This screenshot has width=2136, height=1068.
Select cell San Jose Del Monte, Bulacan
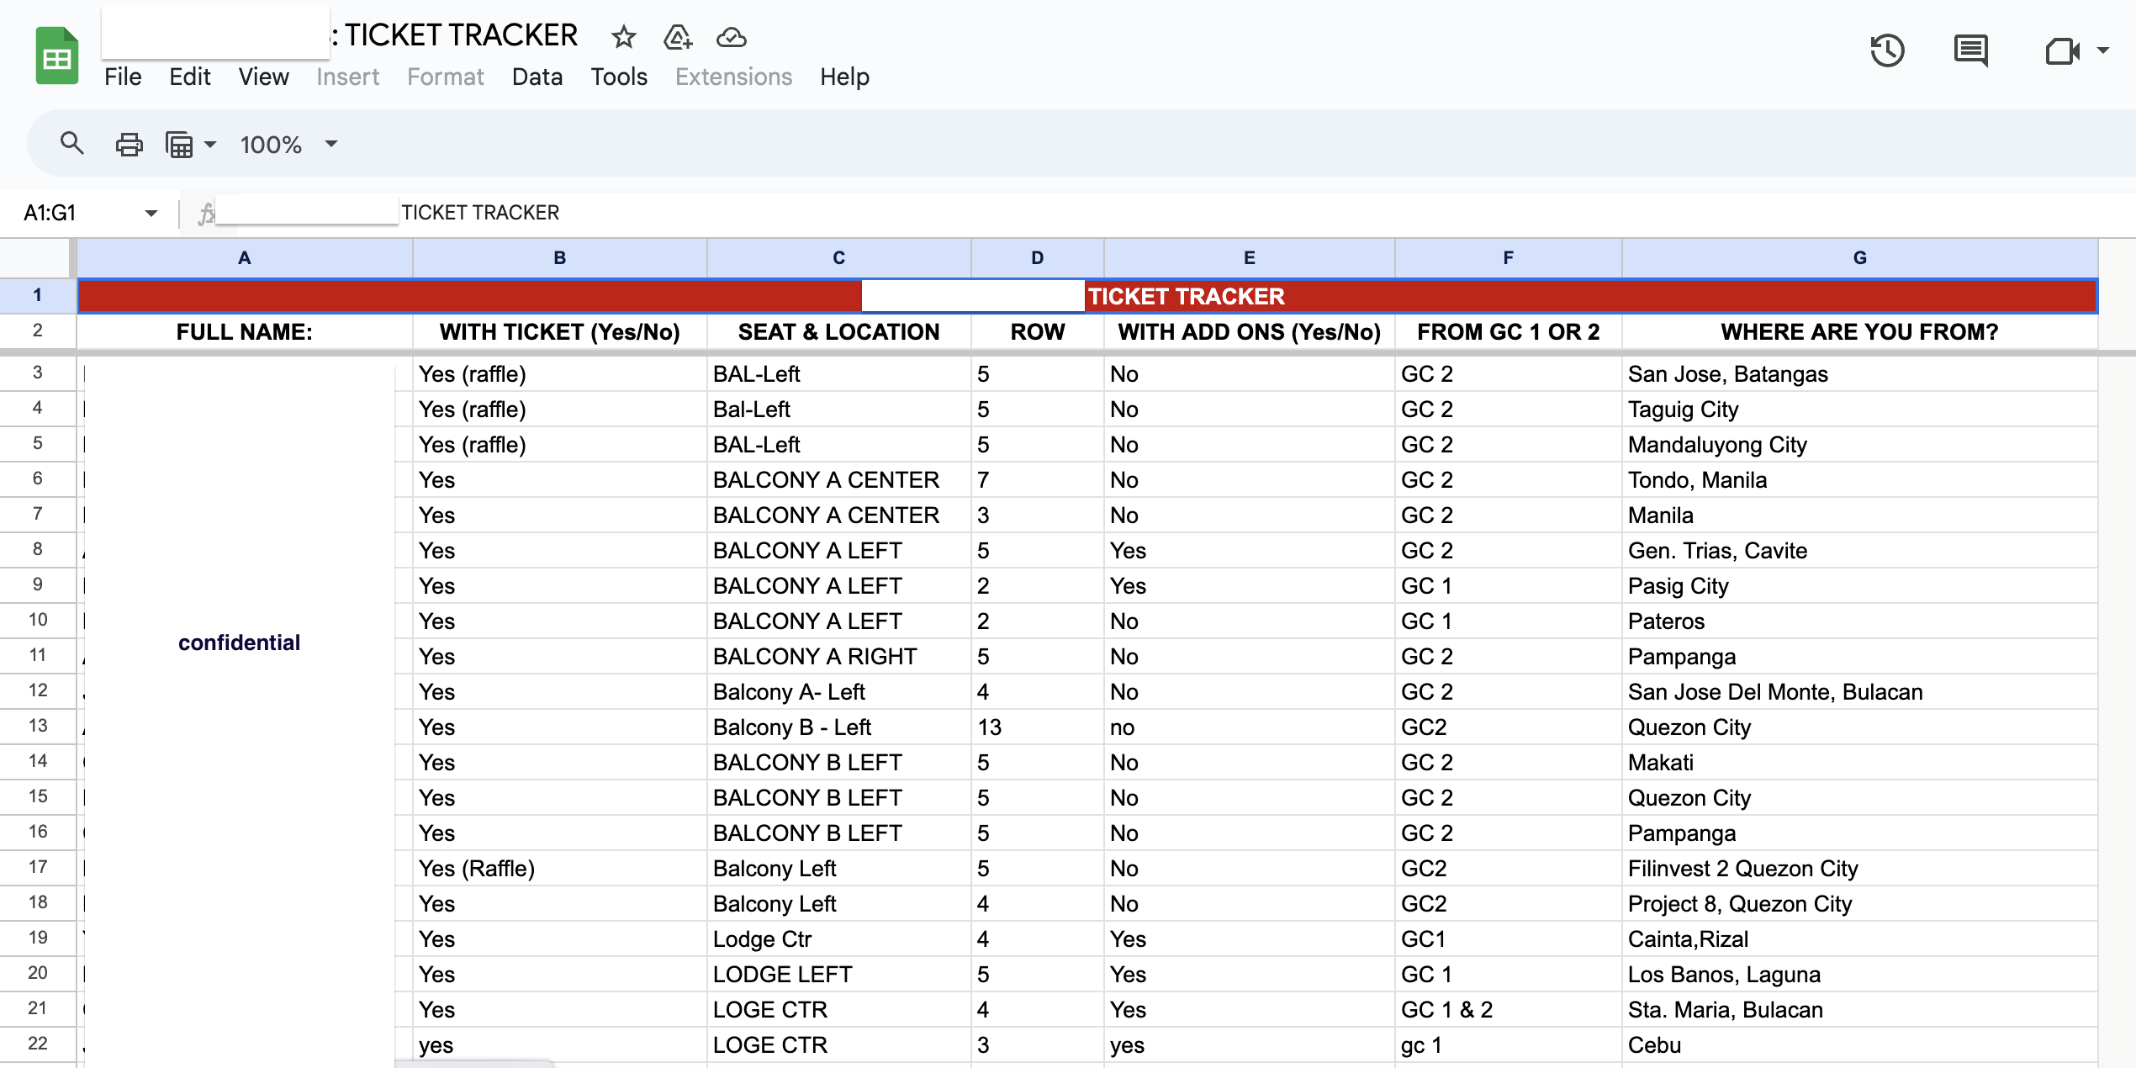[1860, 692]
